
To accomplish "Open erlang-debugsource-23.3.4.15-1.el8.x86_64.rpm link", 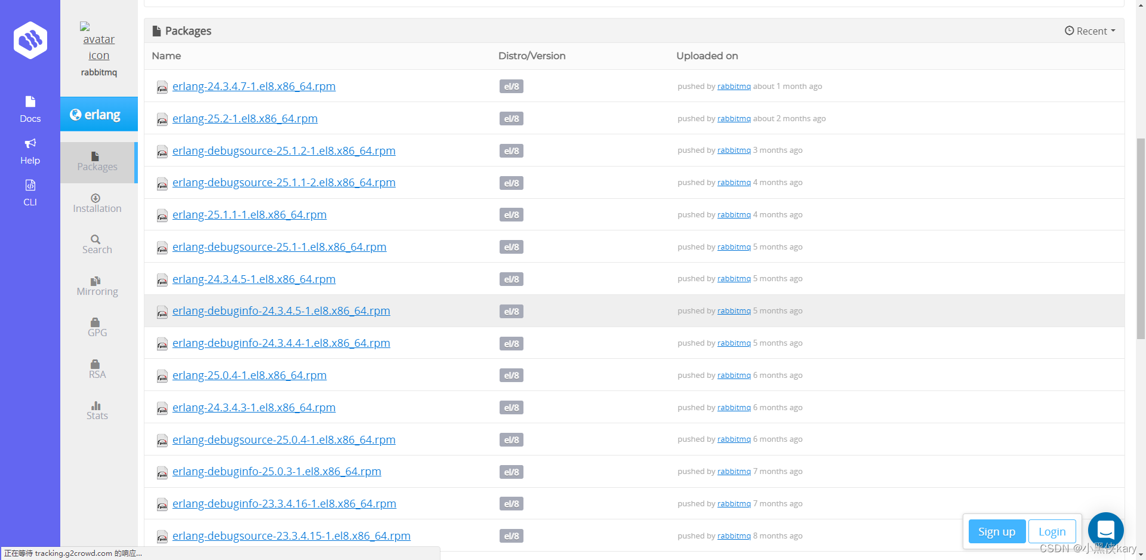I will [291, 536].
